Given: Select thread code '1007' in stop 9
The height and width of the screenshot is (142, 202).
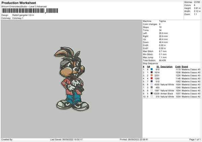Looking at the screenshot, I should point(178,93).
